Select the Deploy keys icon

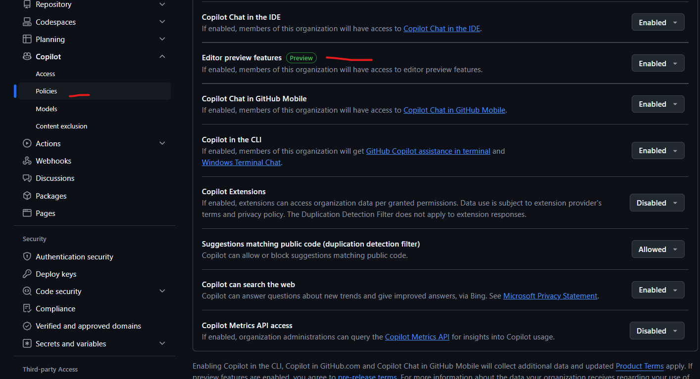pyautogui.click(x=27, y=274)
